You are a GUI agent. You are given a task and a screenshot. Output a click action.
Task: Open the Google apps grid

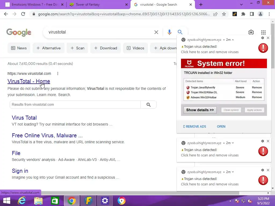[263, 32]
